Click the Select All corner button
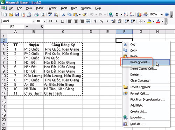This screenshot has height=130, width=175. point(4,32)
